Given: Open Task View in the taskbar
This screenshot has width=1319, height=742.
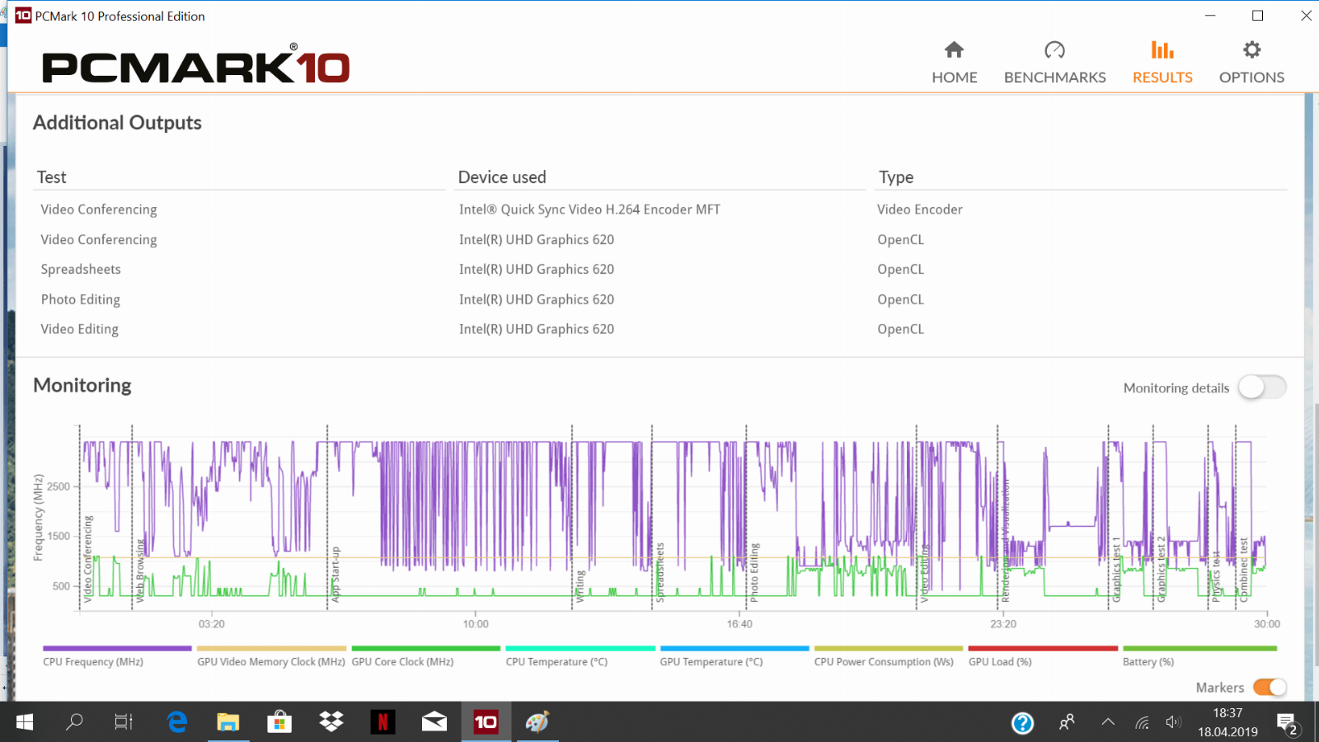Looking at the screenshot, I should coord(124,722).
